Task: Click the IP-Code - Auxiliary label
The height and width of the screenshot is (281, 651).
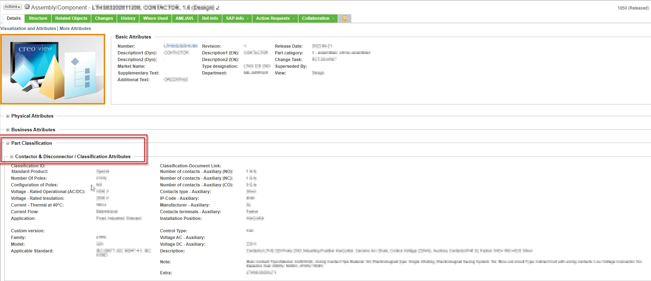Action: (180, 198)
